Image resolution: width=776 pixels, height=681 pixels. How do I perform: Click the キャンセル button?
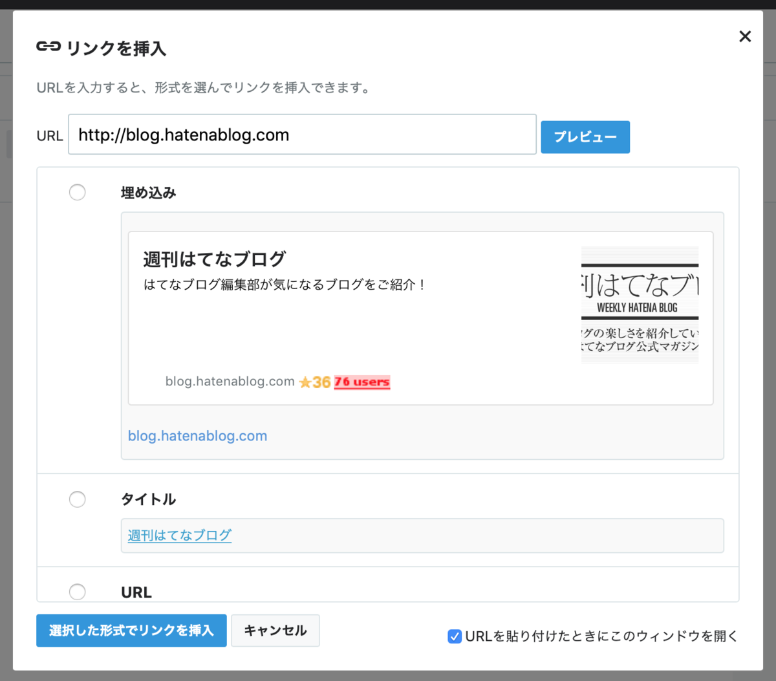[275, 631]
